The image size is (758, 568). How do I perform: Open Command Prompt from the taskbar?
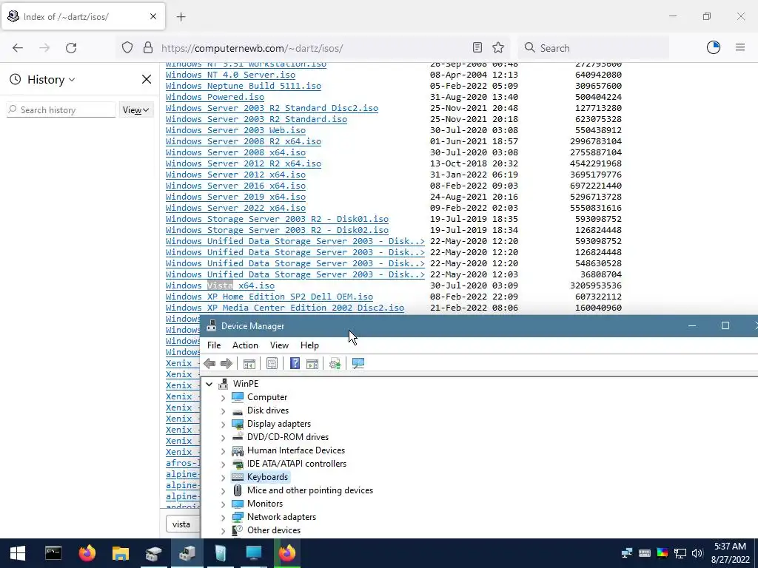point(53,553)
